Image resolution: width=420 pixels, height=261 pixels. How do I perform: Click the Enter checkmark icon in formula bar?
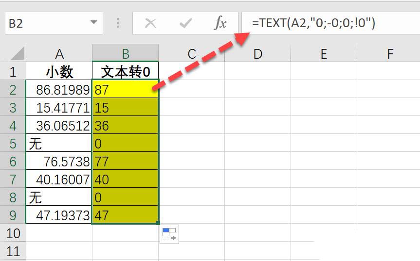(185, 23)
